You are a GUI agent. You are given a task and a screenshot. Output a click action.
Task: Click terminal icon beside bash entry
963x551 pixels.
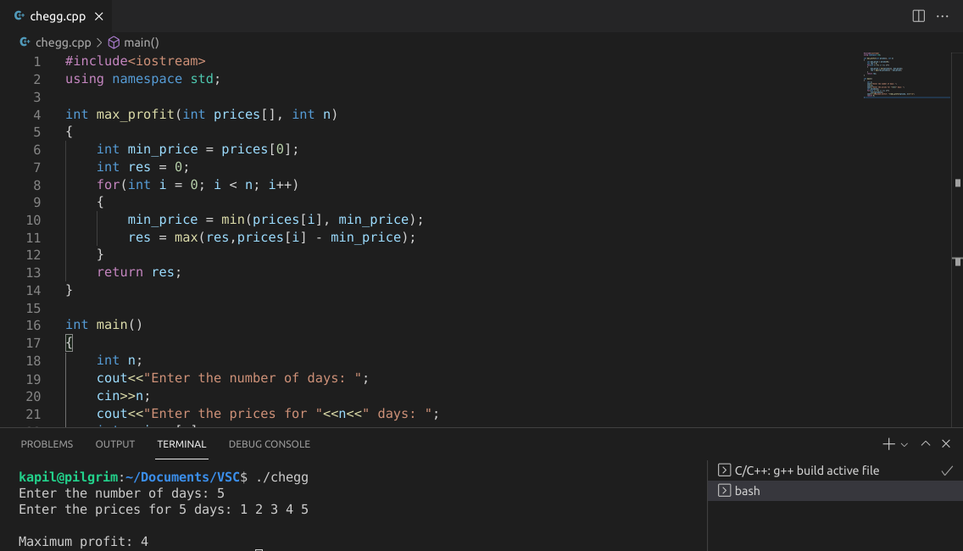(724, 491)
